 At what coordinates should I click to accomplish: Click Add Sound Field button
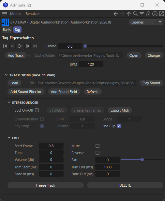[x=64, y=92]
